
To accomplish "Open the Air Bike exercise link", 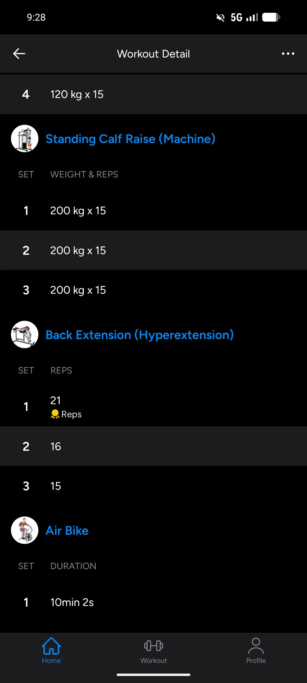I will coord(67,531).
